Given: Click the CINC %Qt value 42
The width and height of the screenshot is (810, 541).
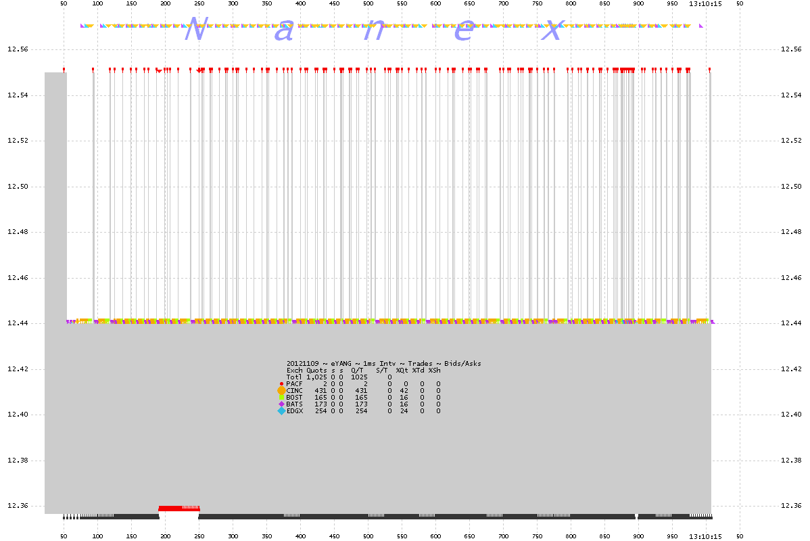Looking at the screenshot, I should (x=404, y=391).
